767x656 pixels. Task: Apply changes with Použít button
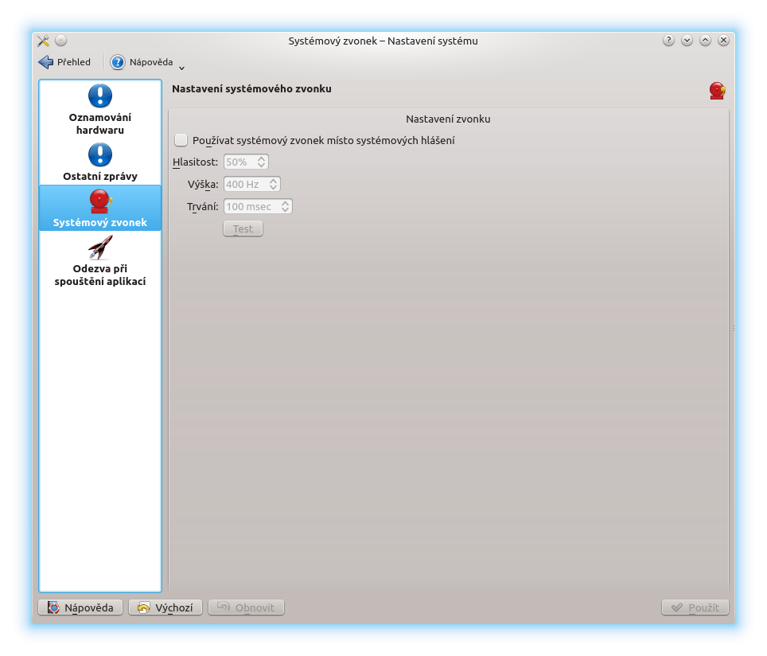pyautogui.click(x=695, y=607)
